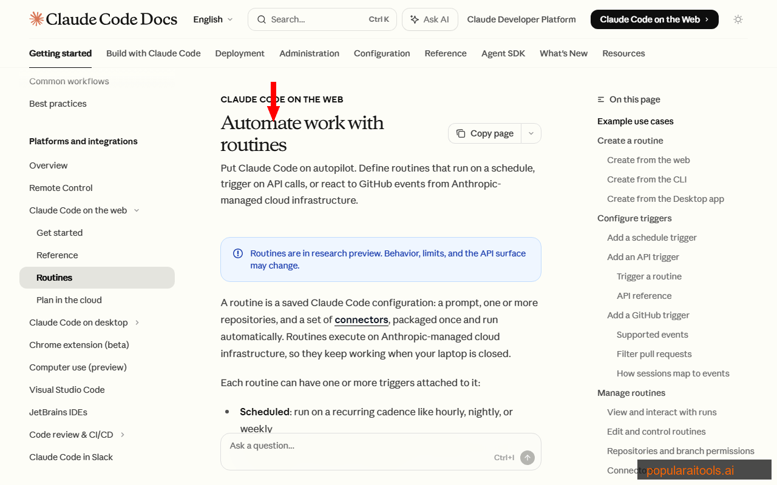
Task: Open the search via the magnifier icon
Action: click(261, 19)
